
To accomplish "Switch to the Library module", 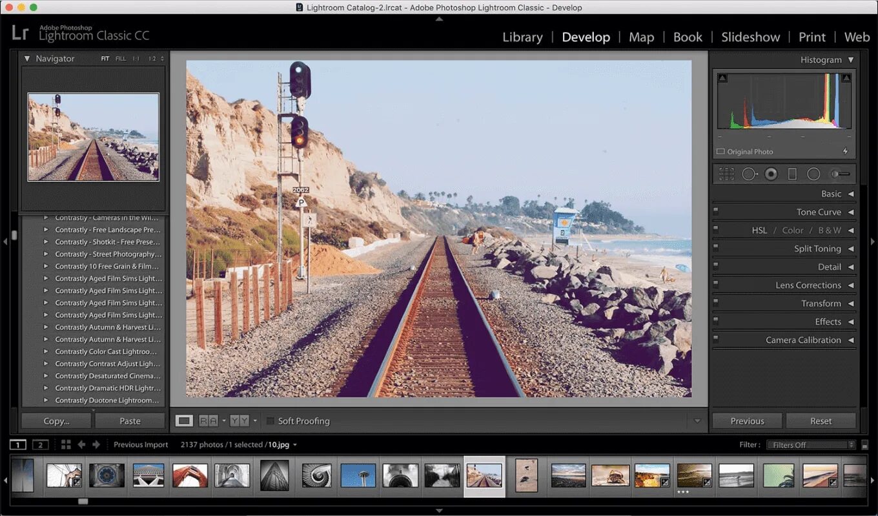I will pyautogui.click(x=522, y=37).
